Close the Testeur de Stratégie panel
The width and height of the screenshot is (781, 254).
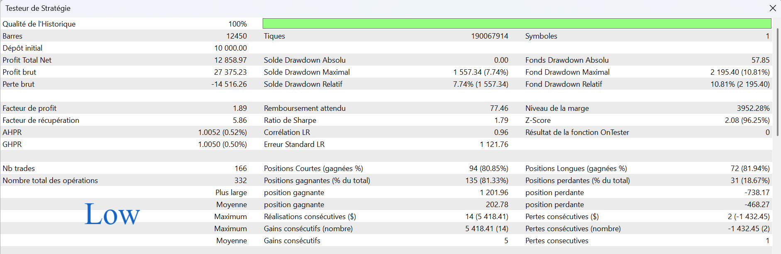point(773,8)
